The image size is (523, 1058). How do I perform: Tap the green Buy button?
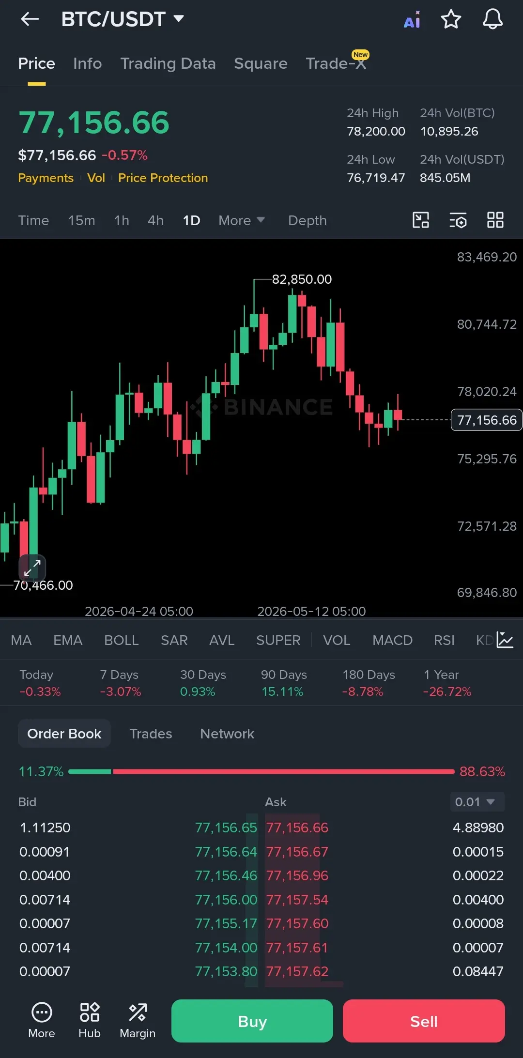tap(252, 1021)
